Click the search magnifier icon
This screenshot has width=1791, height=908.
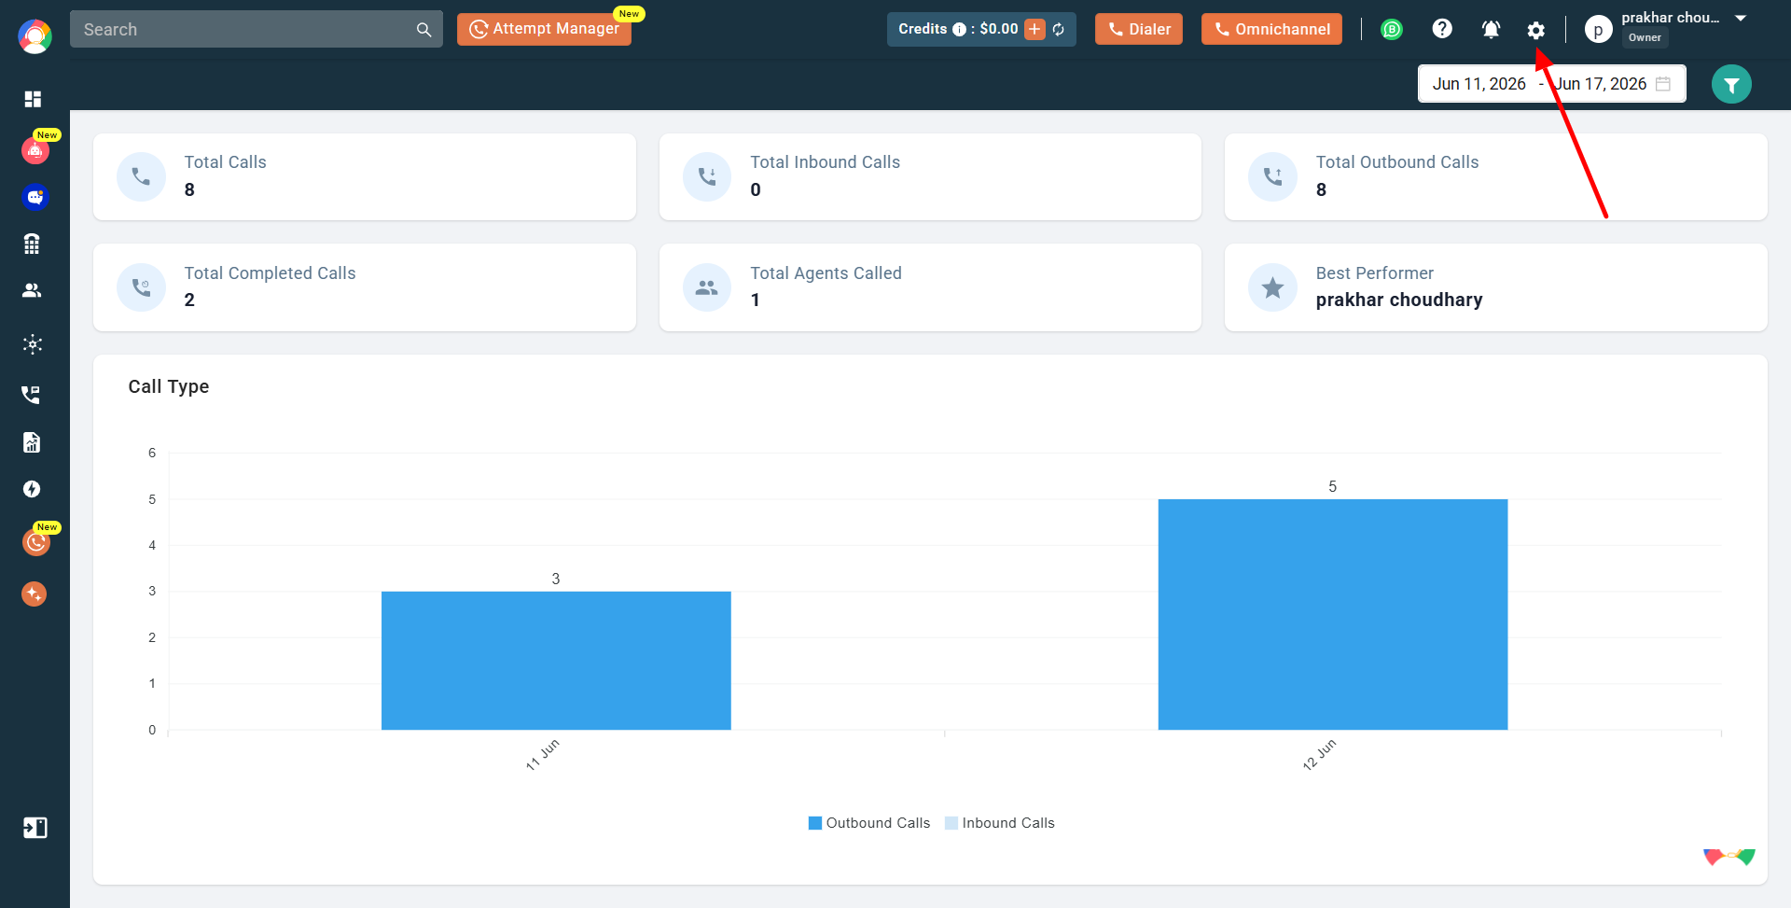423,30
